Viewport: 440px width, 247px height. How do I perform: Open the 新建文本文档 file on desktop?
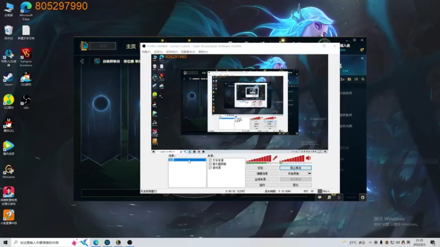pyautogui.click(x=26, y=32)
